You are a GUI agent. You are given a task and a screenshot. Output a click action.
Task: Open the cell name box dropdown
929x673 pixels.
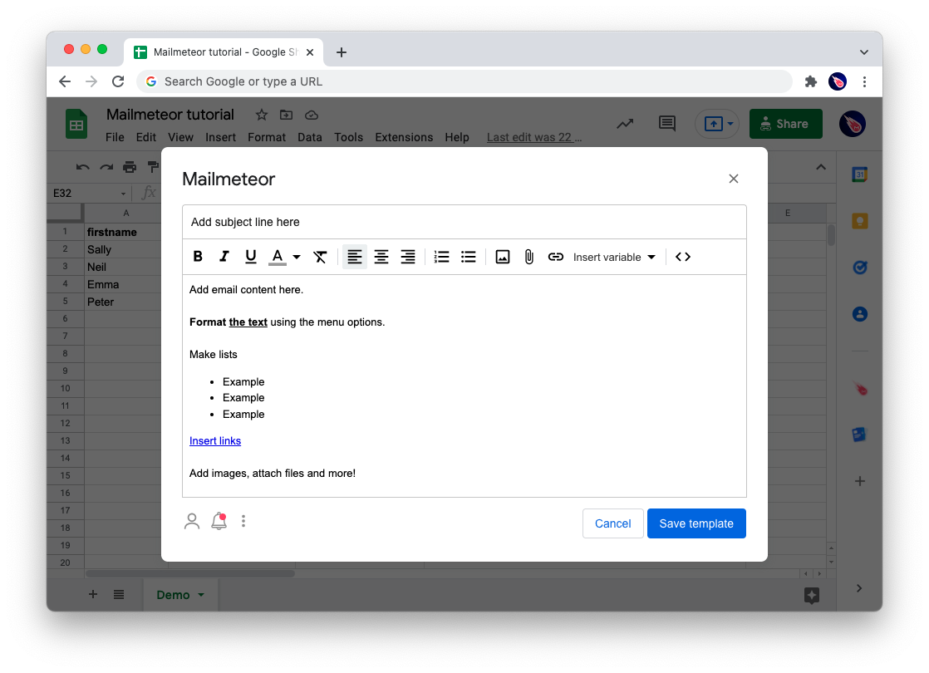pyautogui.click(x=123, y=194)
